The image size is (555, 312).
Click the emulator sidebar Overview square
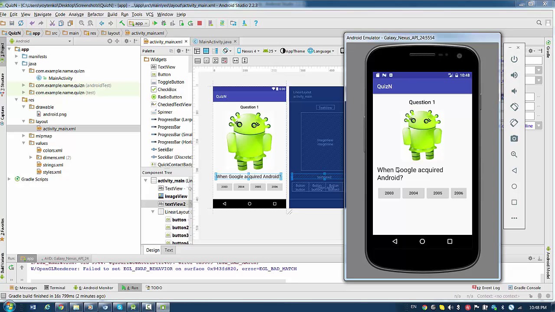click(x=514, y=202)
